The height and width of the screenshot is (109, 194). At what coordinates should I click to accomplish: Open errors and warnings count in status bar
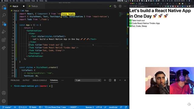22,107
